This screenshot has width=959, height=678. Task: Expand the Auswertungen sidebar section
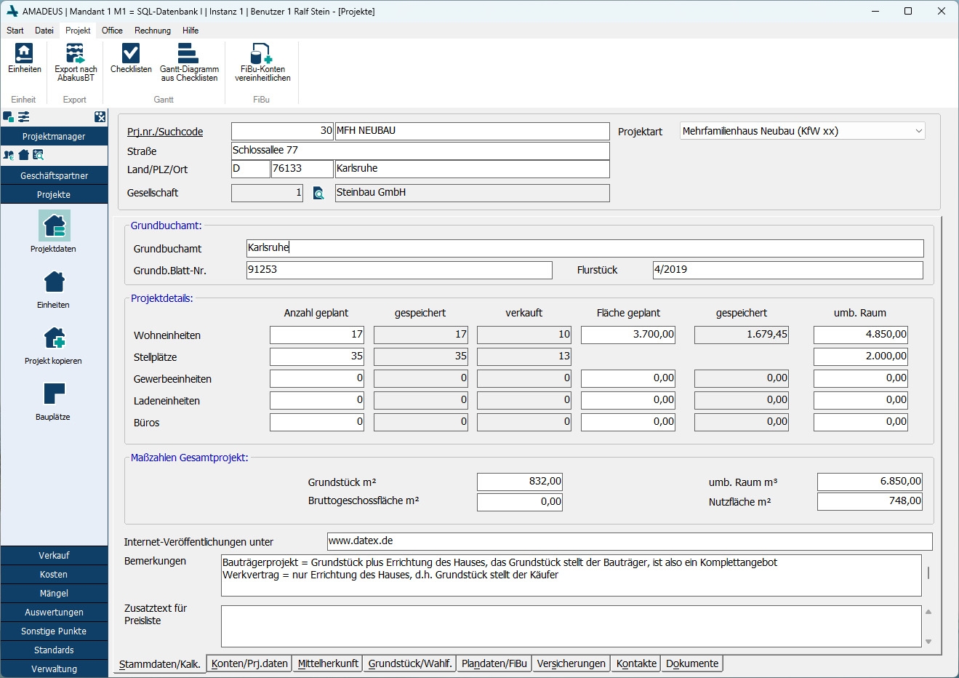55,612
